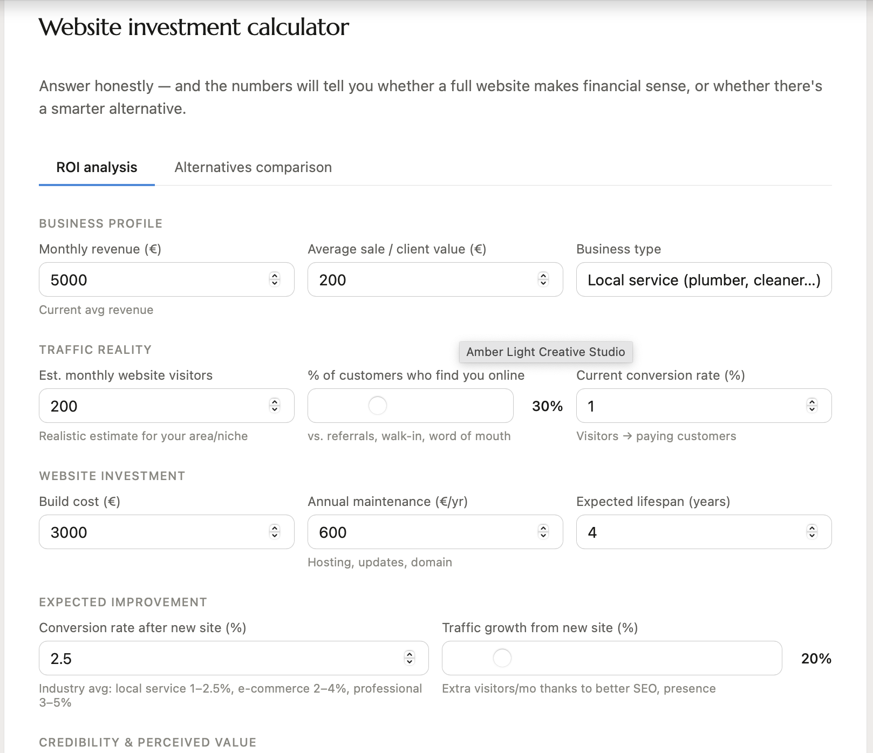The image size is (873, 753).
Task: Click the 20% traffic growth value text
Action: click(816, 659)
